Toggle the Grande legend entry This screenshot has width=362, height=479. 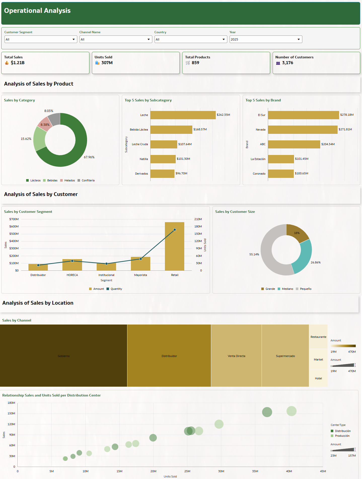pyautogui.click(x=268, y=289)
